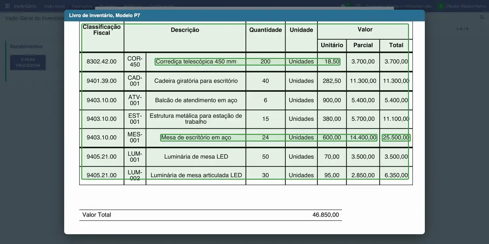Click total 25.500,00
This screenshot has height=244, width=489.
point(396,138)
